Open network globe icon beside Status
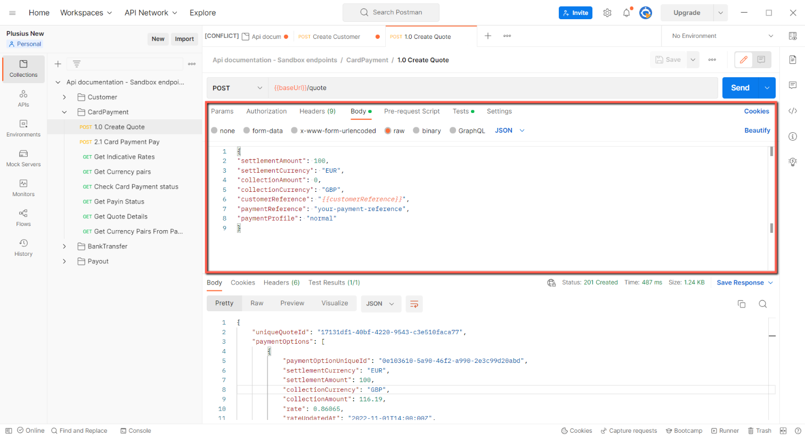 coord(551,282)
